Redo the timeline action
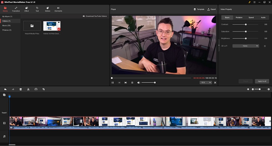The width and height of the screenshot is (272, 146). click(13, 89)
